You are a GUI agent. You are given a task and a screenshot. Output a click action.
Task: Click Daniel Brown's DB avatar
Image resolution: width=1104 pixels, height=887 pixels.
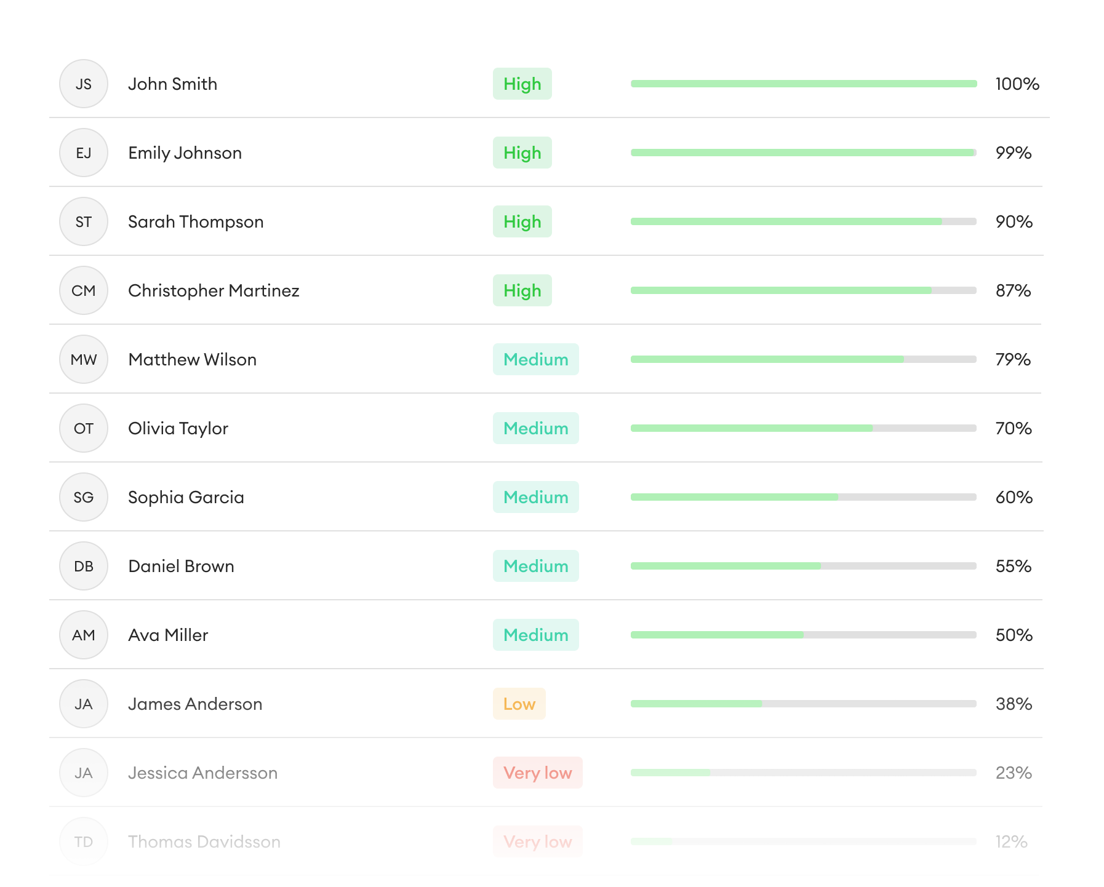coord(84,566)
